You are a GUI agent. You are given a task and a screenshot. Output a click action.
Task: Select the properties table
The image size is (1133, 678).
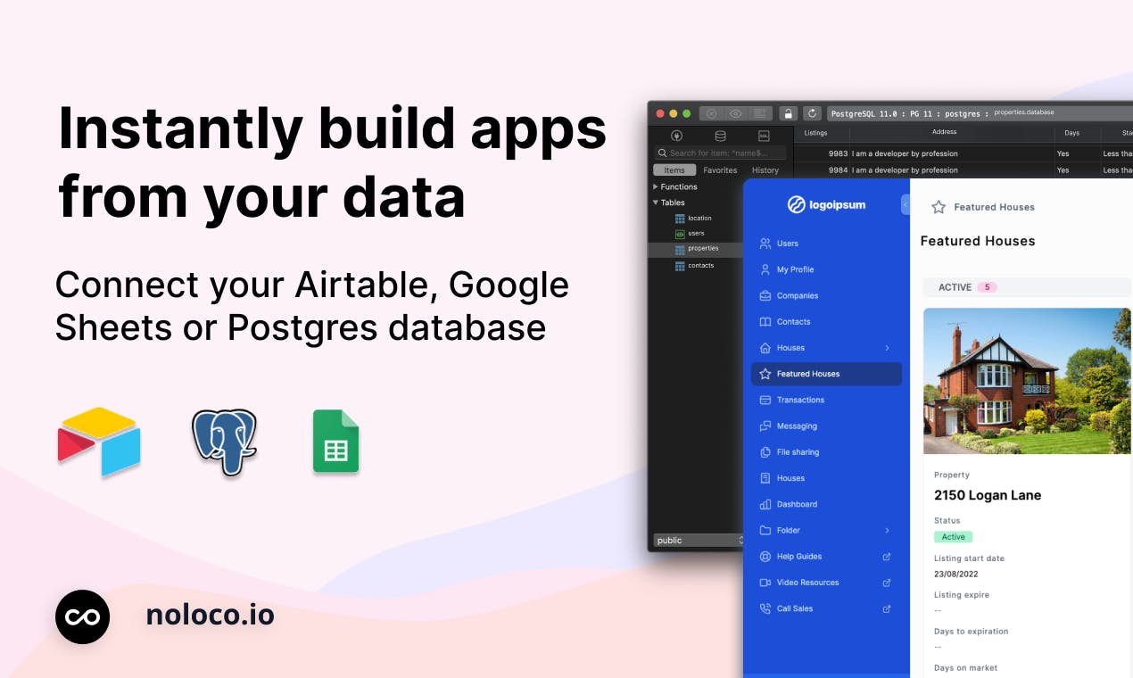tap(696, 249)
